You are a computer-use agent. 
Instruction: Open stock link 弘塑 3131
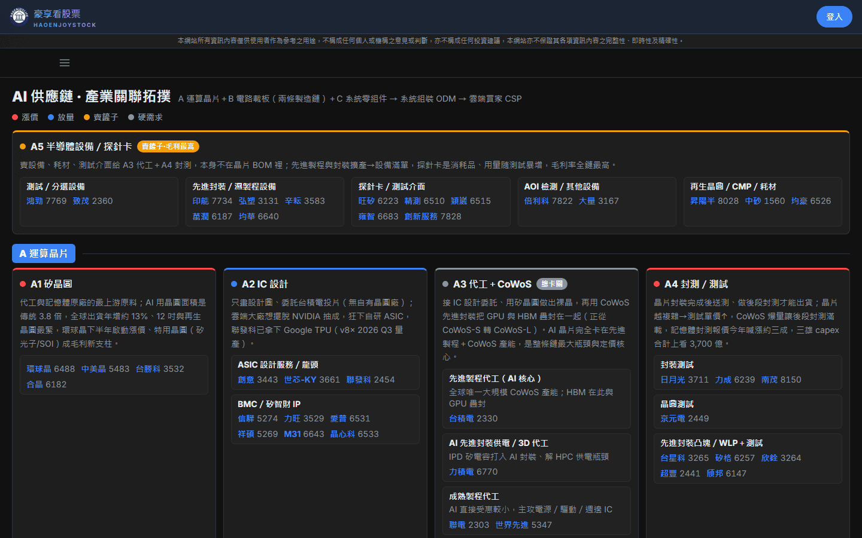(259, 201)
